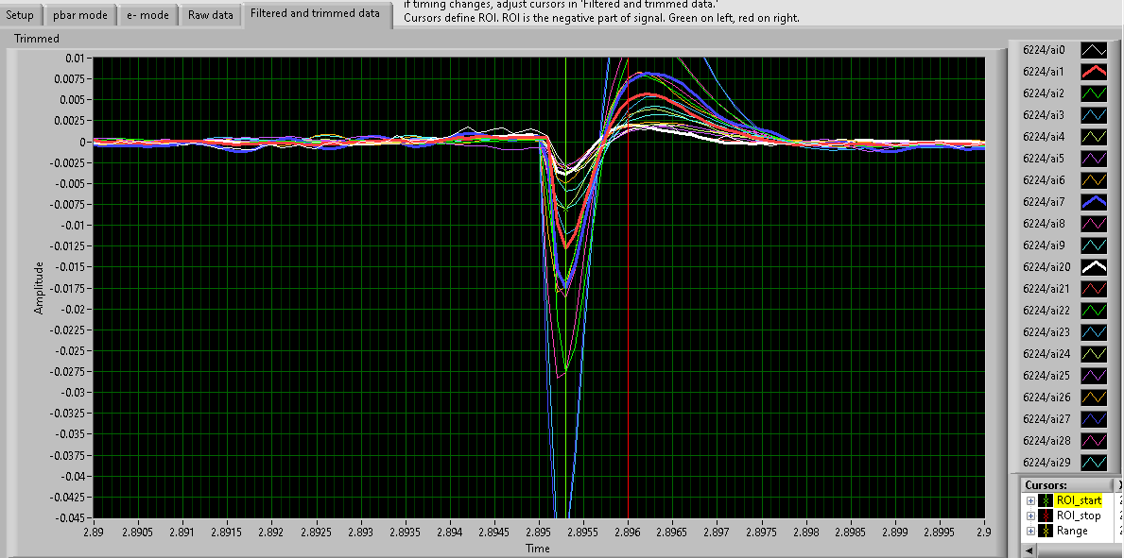This screenshot has height=558, width=1124.
Task: Click the 6224/ai1 plot style icon
Action: (1094, 72)
